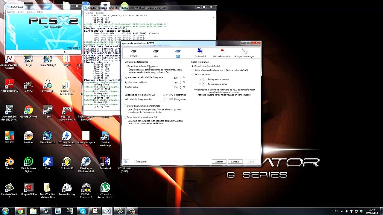Click the Aplicar button
The height and width of the screenshot is (215, 383).
[251, 162]
